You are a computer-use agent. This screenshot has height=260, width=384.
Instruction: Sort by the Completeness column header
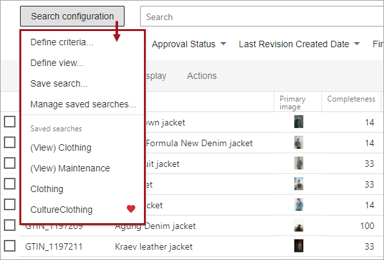[351, 99]
